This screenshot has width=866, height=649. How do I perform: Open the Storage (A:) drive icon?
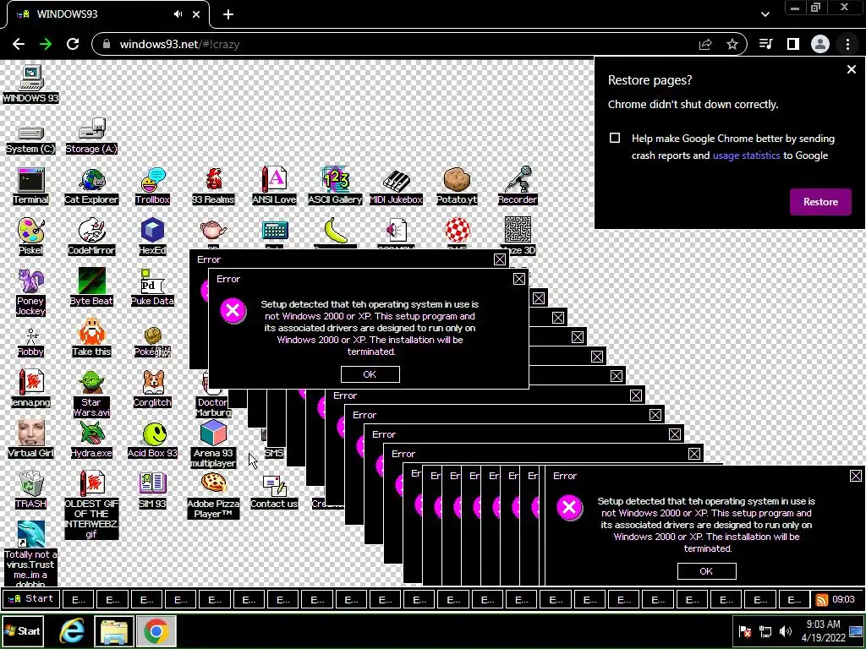coord(91,136)
